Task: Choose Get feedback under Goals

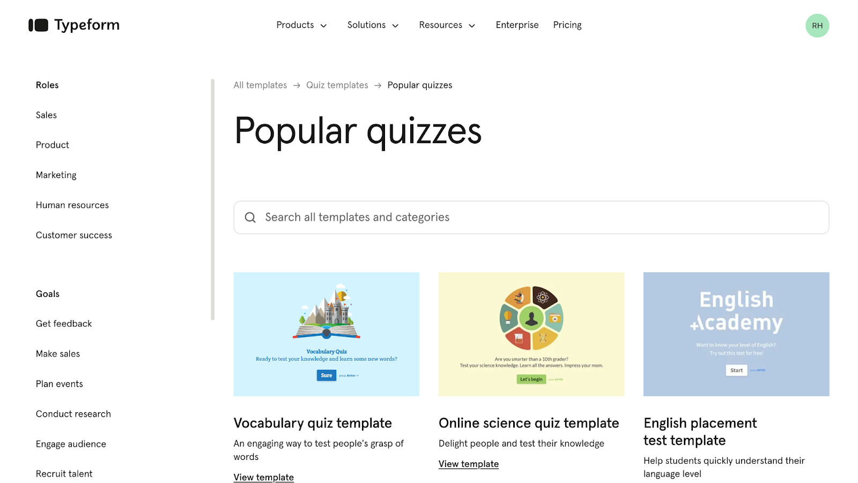Action: coord(64,324)
